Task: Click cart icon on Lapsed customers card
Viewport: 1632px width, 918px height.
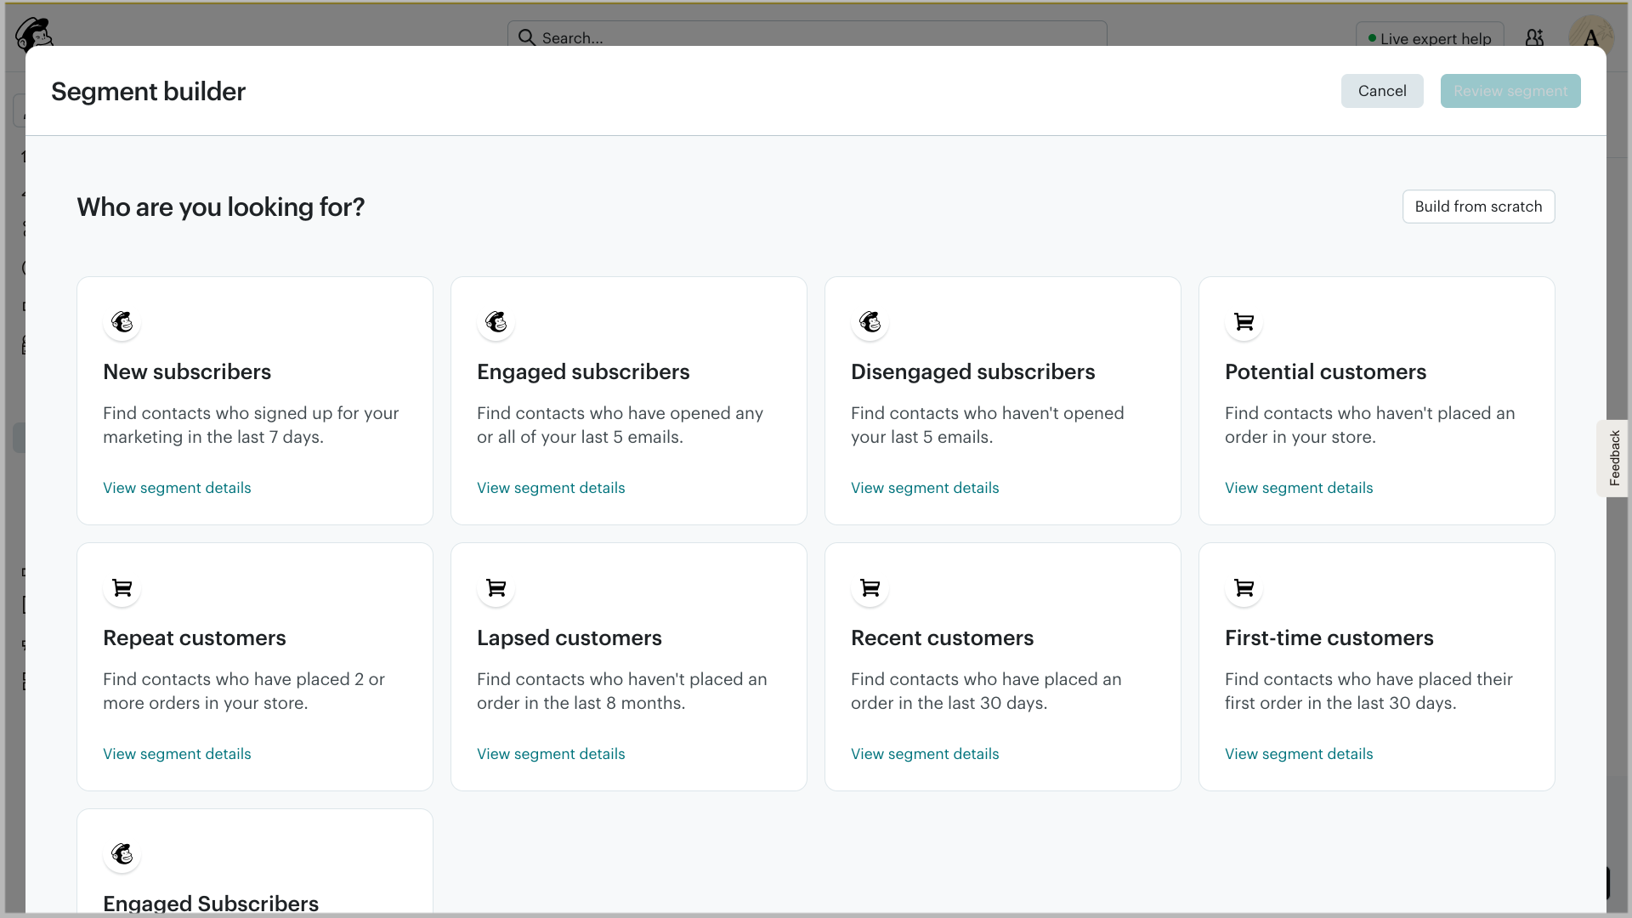Action: tap(496, 588)
